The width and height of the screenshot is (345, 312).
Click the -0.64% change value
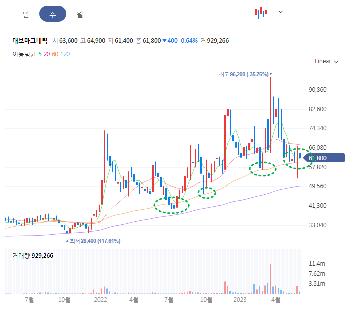coord(188,41)
